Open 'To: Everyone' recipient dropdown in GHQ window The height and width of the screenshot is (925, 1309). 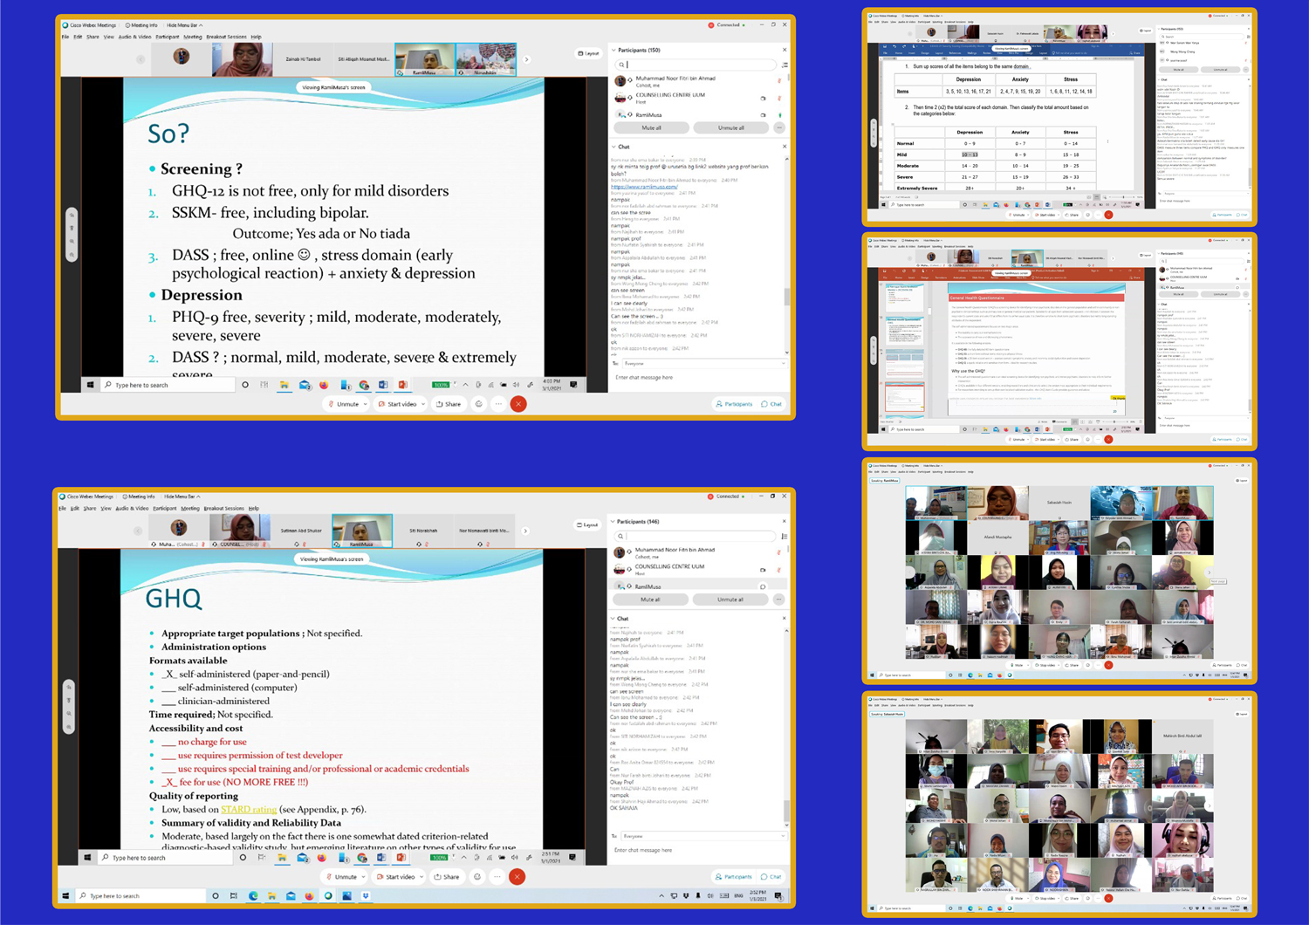[703, 836]
